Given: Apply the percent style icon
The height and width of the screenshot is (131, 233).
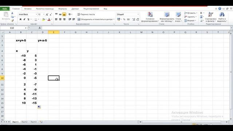Looking at the screenshot, I should coord(124,19).
